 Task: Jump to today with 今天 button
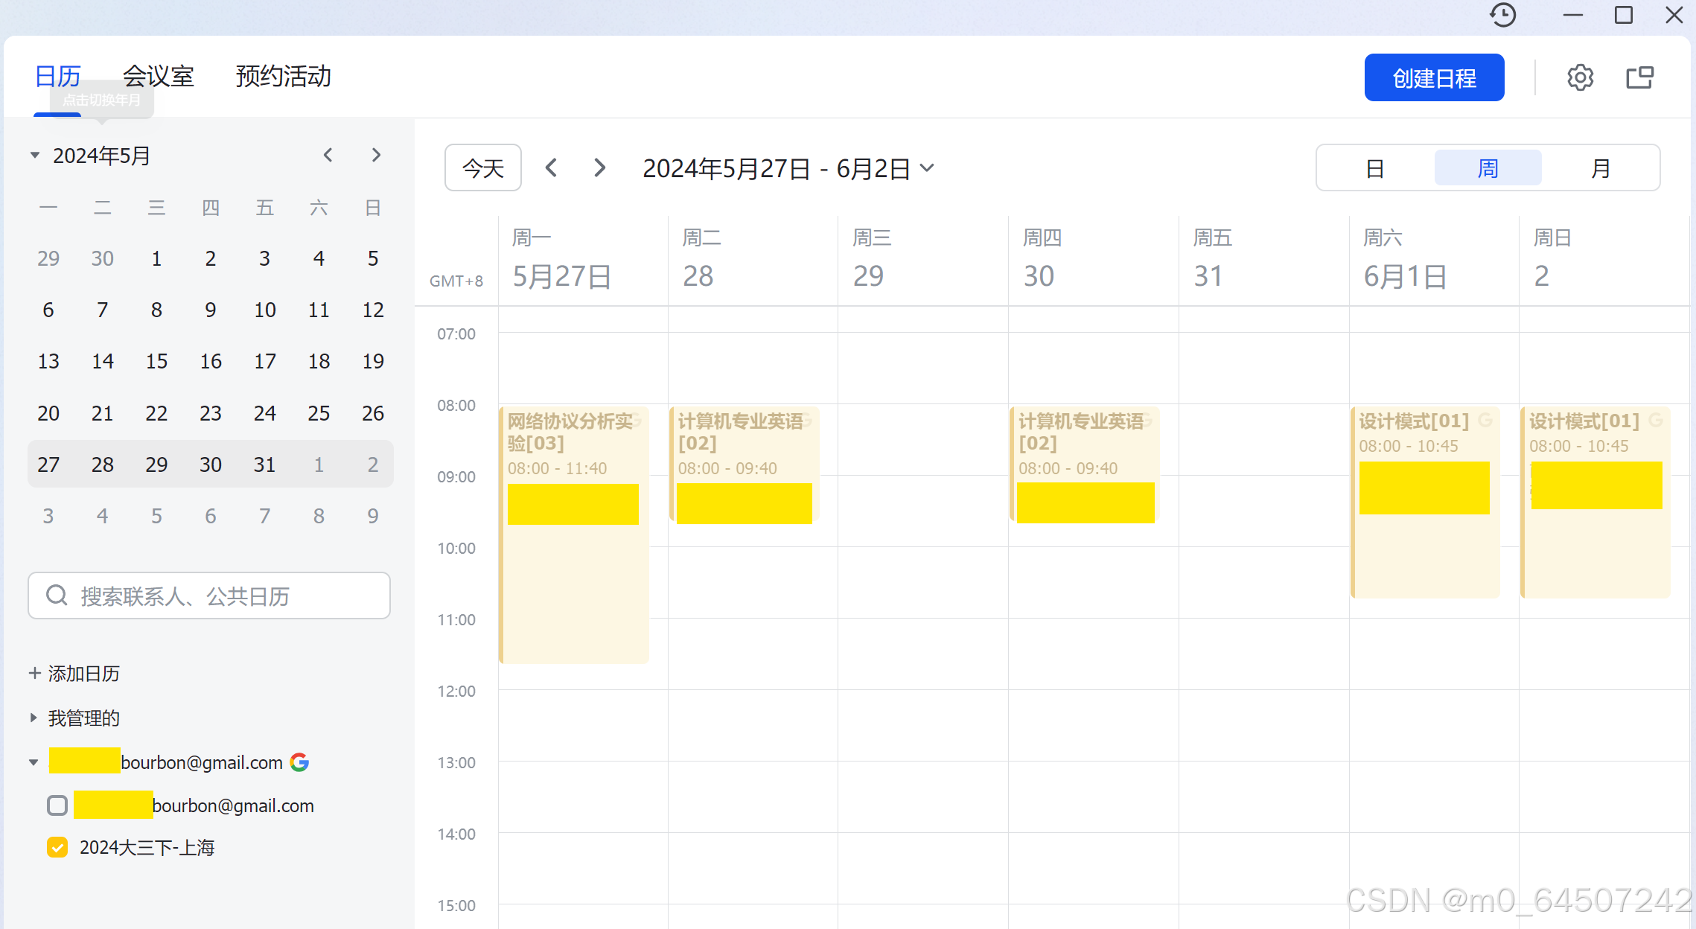point(482,167)
